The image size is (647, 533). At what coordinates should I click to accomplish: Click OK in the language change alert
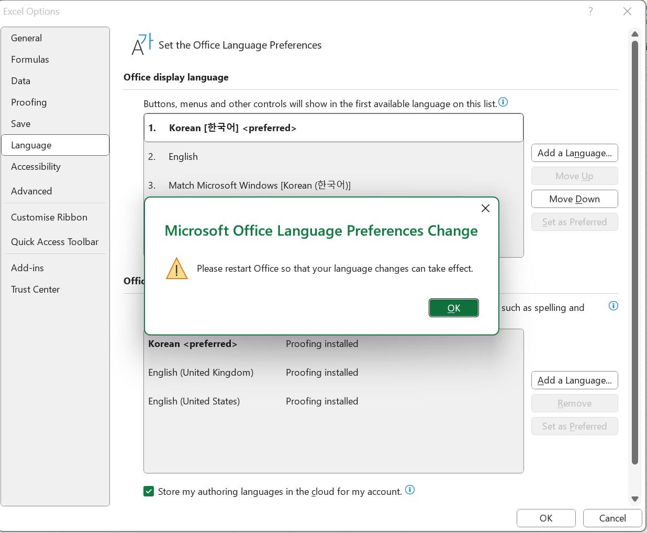click(454, 308)
